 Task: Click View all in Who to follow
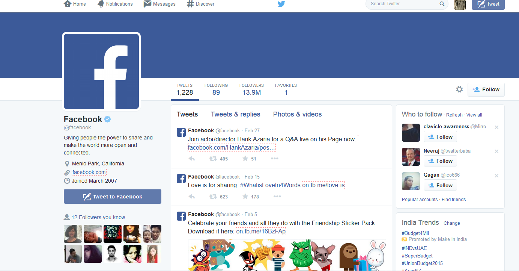[474, 115]
